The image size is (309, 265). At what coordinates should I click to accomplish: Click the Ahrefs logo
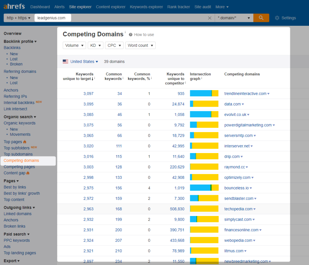coord(14,7)
